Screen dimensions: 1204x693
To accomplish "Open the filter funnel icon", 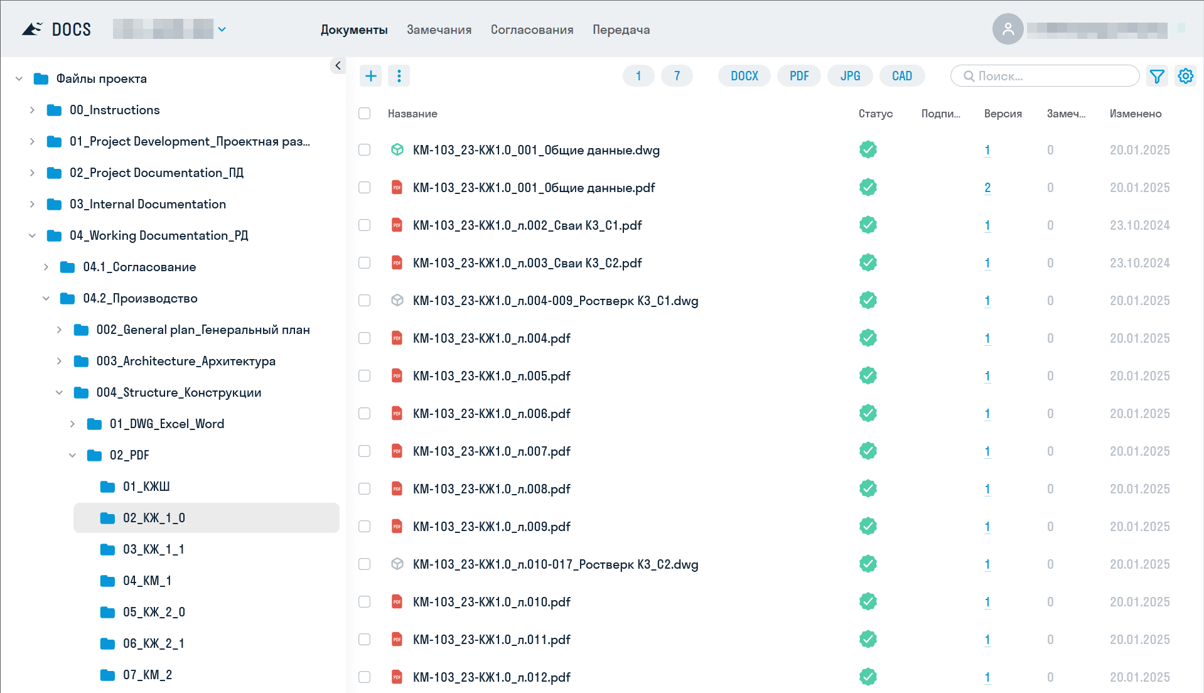I will tap(1156, 76).
